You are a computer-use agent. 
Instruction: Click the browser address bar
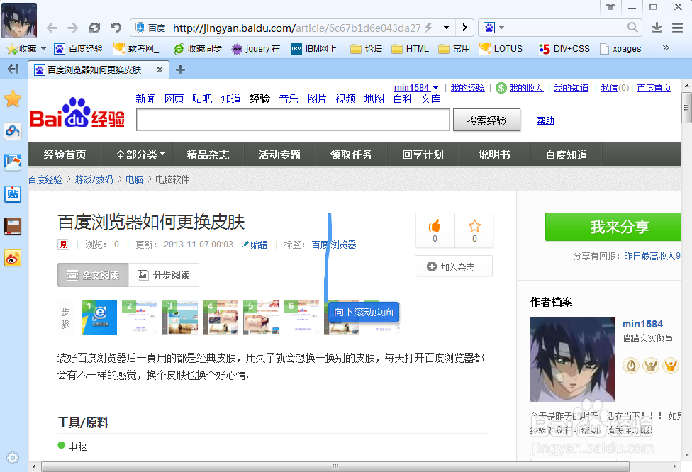coord(297,28)
